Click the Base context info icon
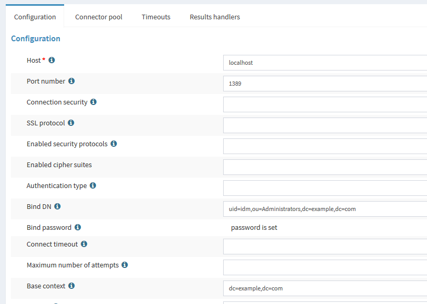The image size is (427, 304). (x=71, y=286)
